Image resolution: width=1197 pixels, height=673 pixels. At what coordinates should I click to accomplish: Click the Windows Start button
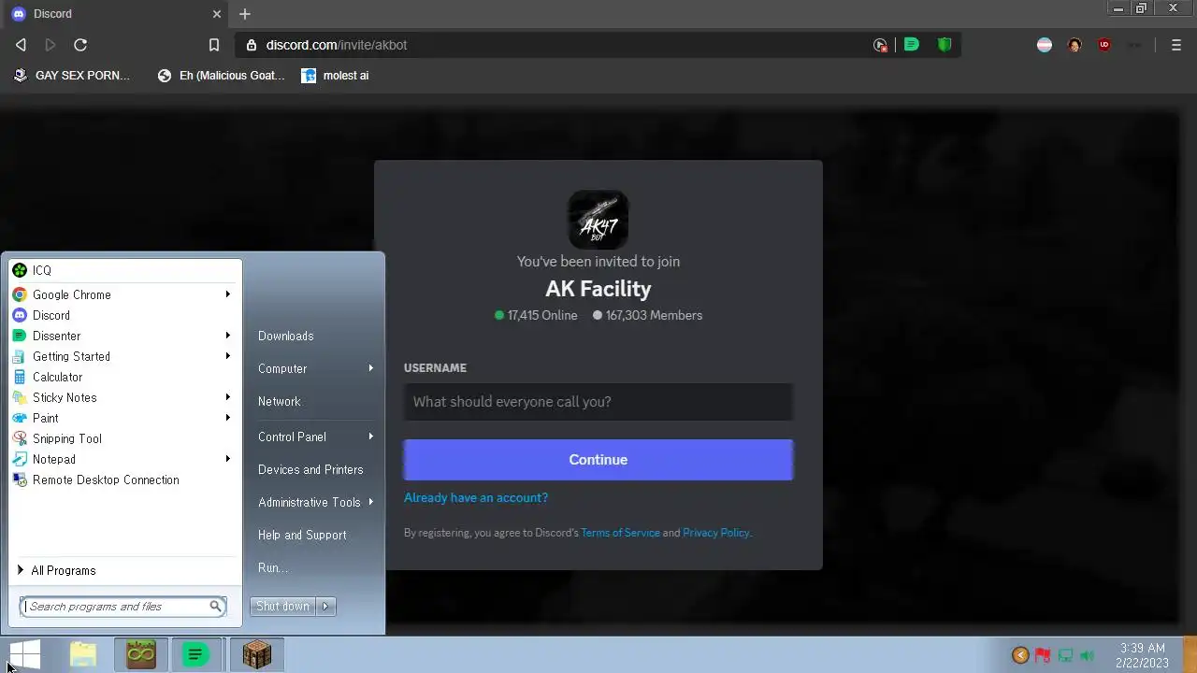coord(24,654)
